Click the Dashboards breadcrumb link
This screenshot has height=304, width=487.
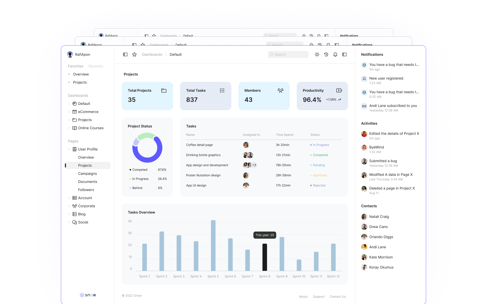152,54
